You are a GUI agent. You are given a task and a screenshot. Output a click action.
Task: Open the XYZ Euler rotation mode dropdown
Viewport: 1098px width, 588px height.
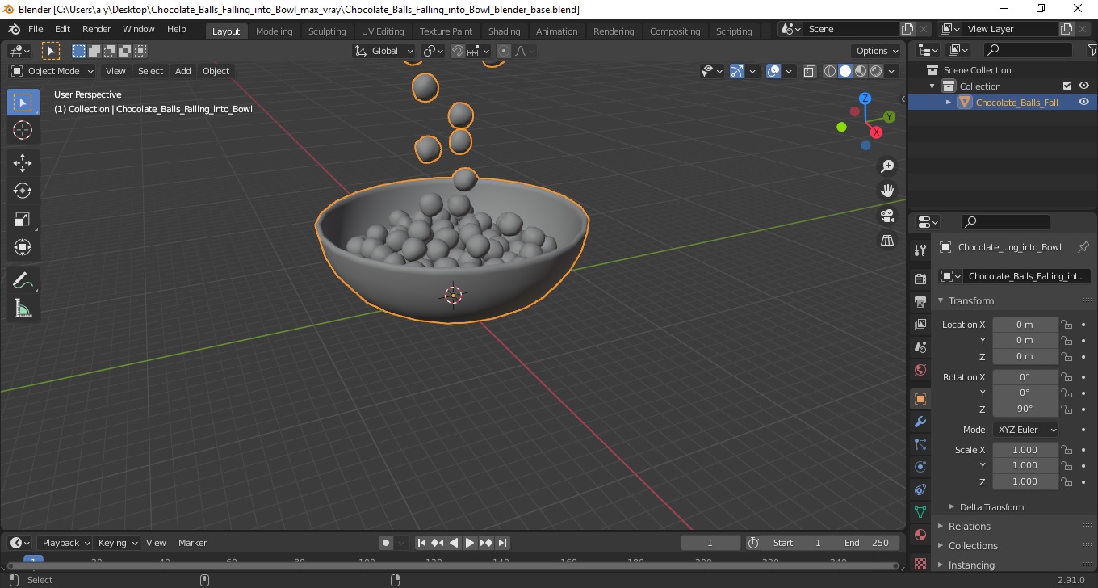coord(1025,430)
